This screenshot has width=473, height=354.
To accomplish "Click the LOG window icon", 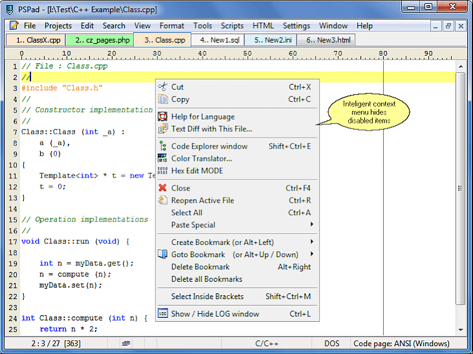I will tap(162, 314).
